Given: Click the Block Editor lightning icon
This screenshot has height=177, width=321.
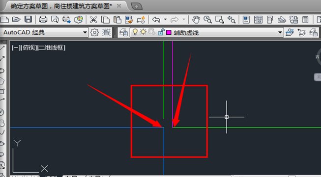Looking at the screenshot, I should tap(141, 20).
